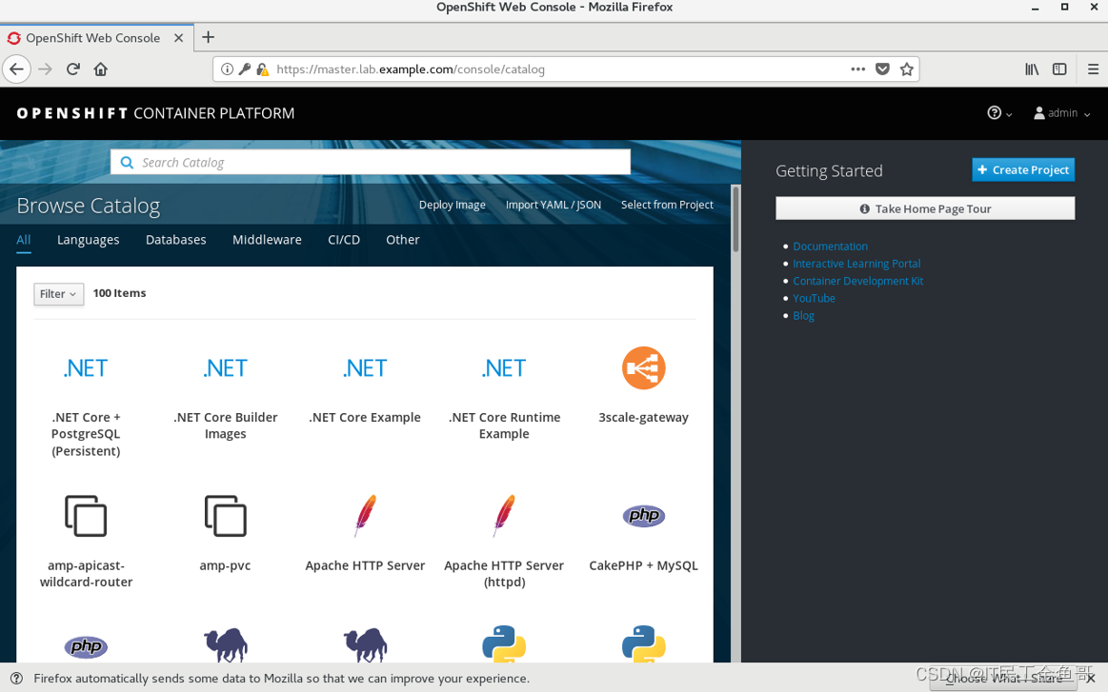Click the Firefox forward arrow button
The width and height of the screenshot is (1108, 692).
tap(45, 69)
